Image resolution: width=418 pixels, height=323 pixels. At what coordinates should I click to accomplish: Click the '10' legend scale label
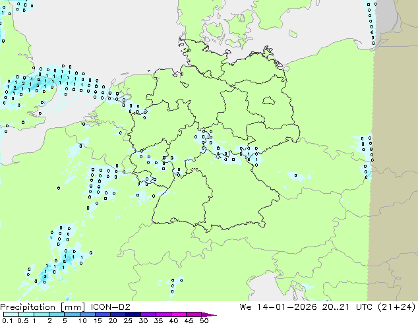click(x=82, y=320)
